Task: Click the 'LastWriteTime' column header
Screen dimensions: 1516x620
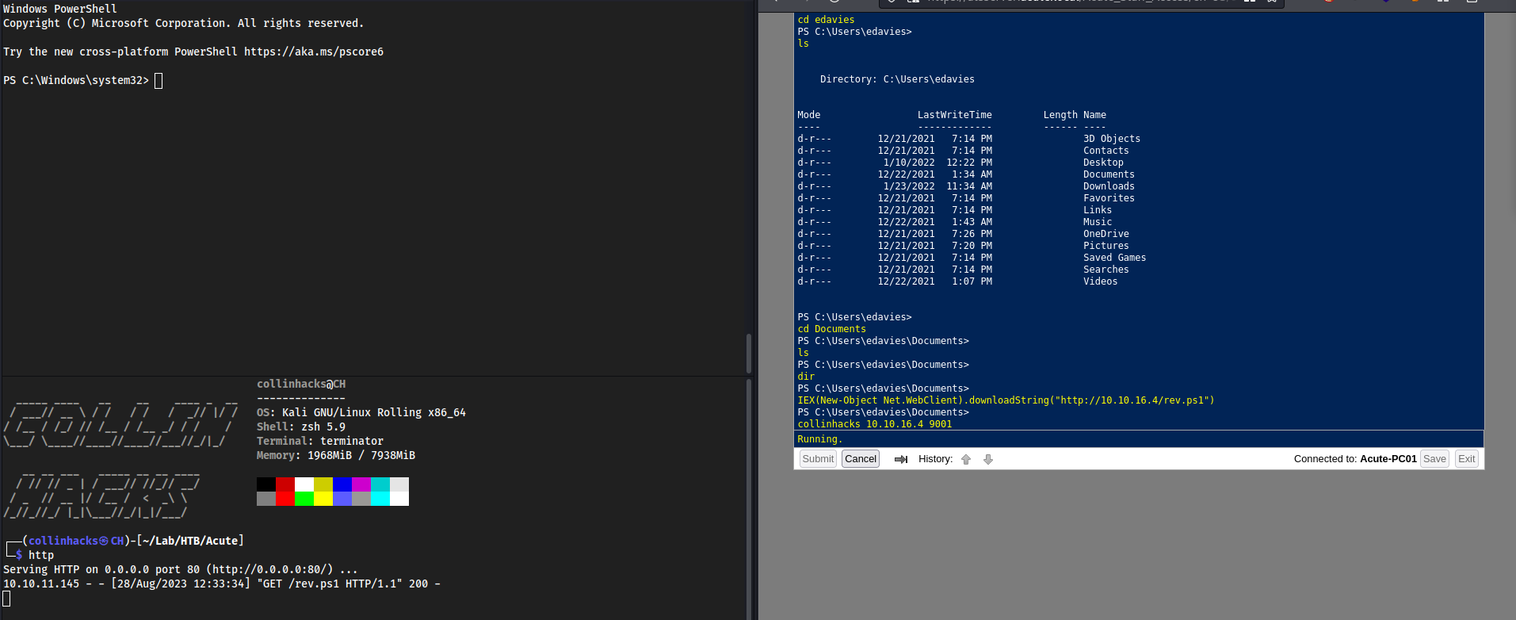Action: [955, 115]
